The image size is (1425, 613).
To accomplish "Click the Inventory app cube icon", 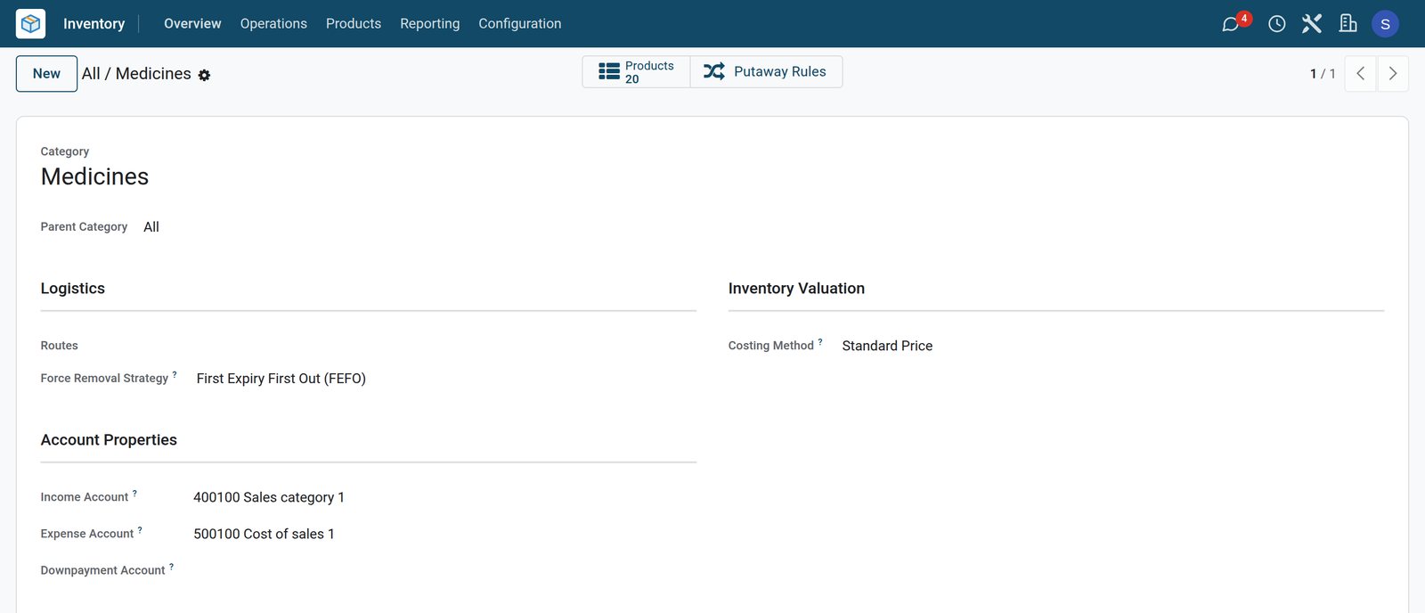I will [x=30, y=23].
